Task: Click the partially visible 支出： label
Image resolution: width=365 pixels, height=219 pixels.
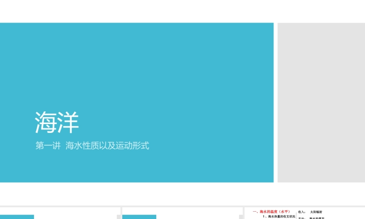Action: (302, 218)
